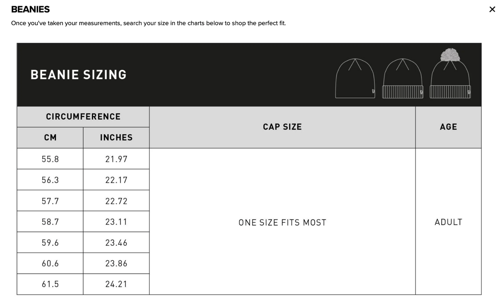Click the ONE SIZE FITS MOST cell
This screenshot has height=307, width=504.
tap(282, 222)
